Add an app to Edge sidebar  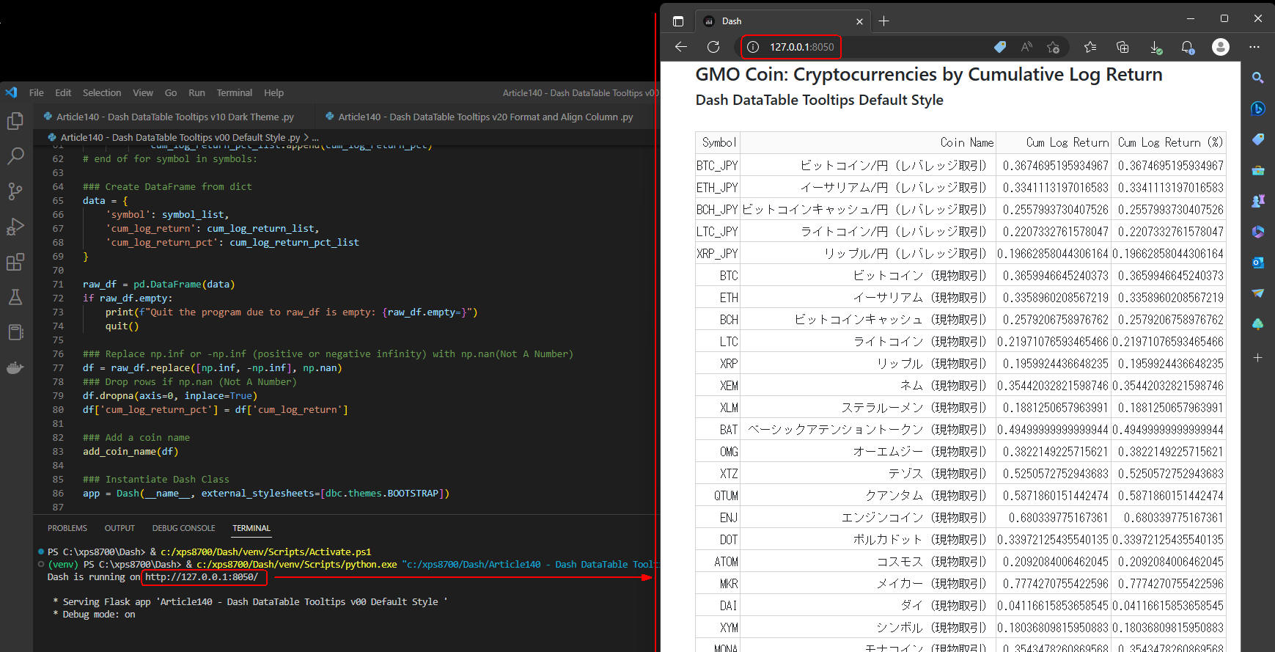[1258, 358]
